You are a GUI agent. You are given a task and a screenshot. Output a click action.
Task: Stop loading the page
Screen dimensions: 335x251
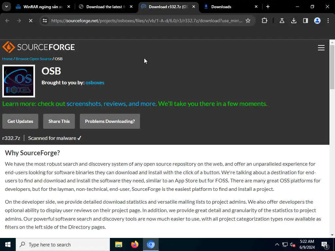[31, 21]
